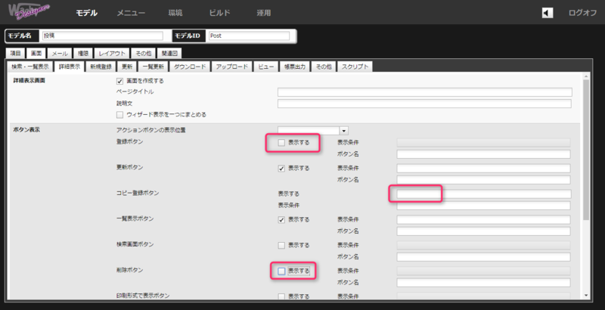Click the コピー登録ボタン 表示条件 input field
Screen dimensions: 605x310
click(x=483, y=206)
